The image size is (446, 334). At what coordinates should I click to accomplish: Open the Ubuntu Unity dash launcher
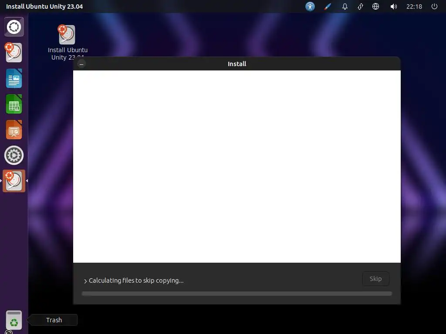point(14,27)
